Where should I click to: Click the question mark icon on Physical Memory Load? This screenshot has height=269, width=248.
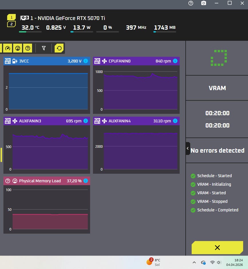coord(7,181)
